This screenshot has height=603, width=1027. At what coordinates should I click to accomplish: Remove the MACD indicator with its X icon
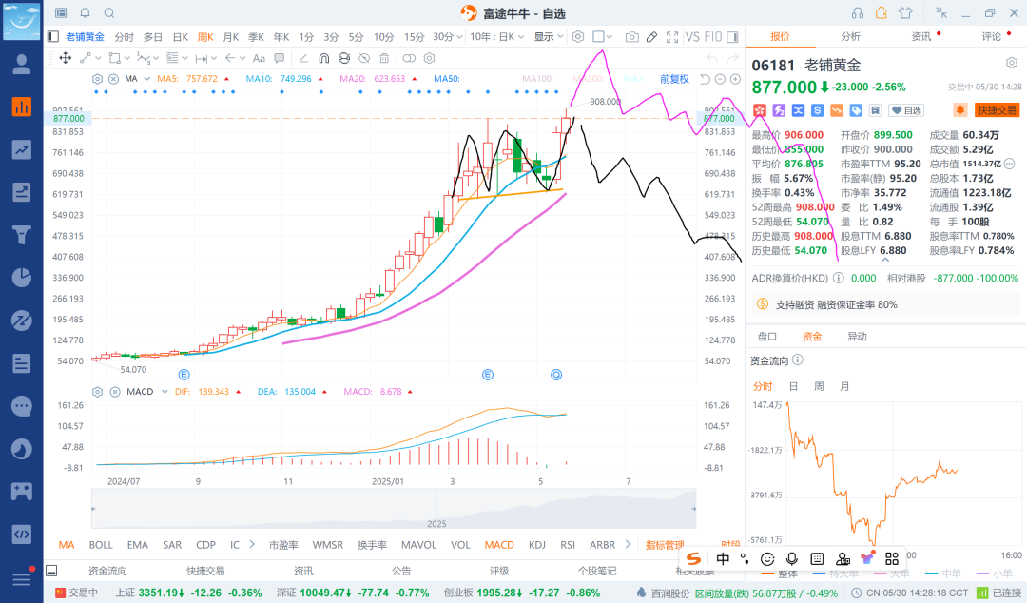pos(115,392)
